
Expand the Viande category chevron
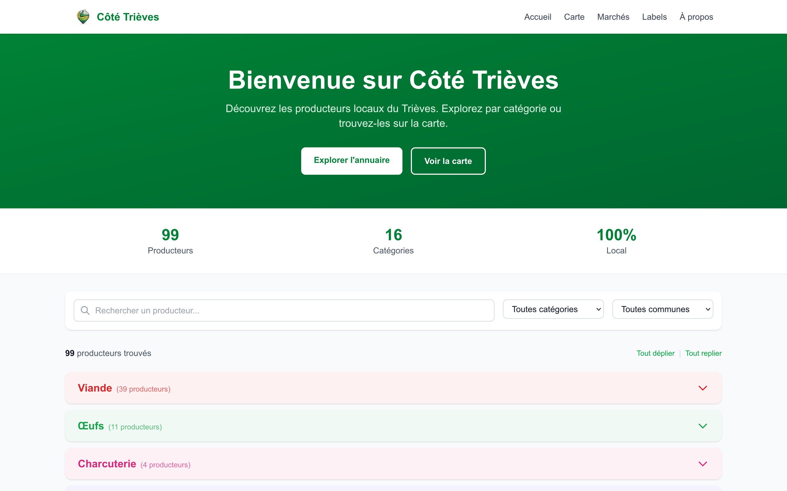coord(703,388)
